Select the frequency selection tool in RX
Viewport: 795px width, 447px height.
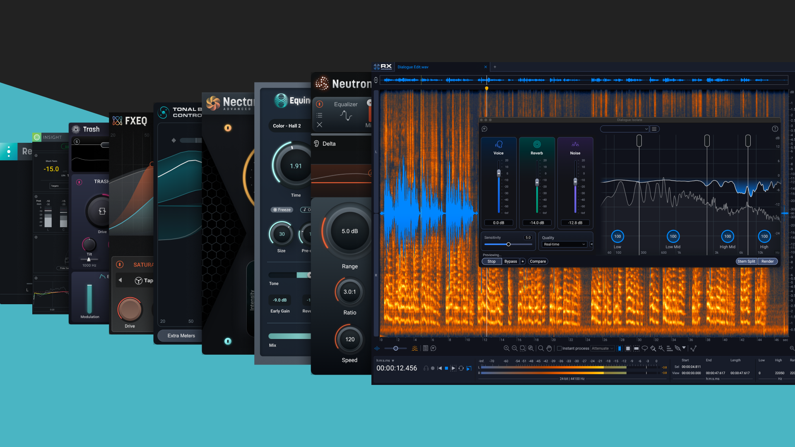636,348
